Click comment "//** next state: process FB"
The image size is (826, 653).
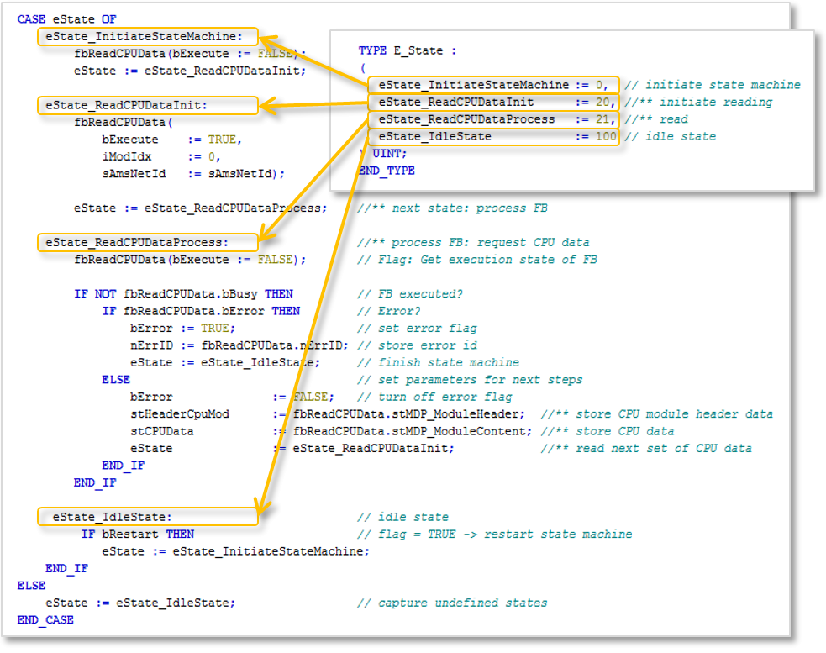click(452, 208)
